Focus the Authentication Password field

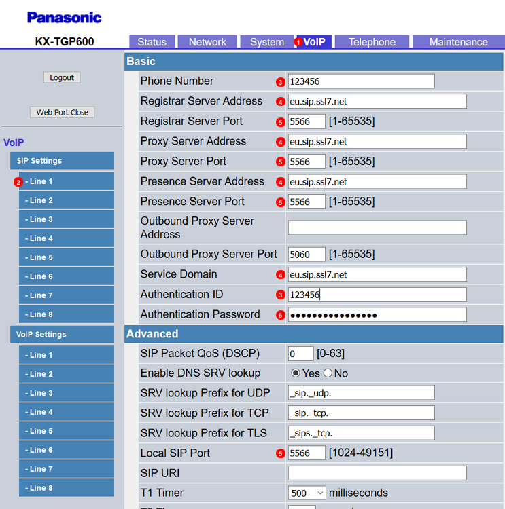[x=377, y=314]
